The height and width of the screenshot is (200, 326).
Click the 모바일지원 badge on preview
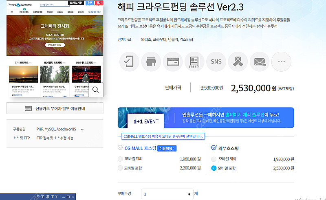point(76,3)
